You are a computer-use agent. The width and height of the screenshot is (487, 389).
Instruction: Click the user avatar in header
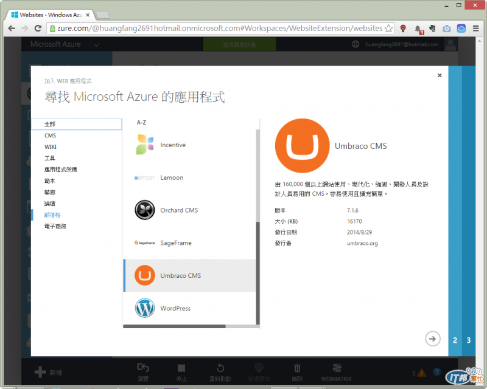tap(450, 44)
